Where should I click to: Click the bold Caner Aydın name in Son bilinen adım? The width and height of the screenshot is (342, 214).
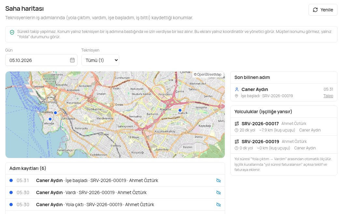[255, 89]
